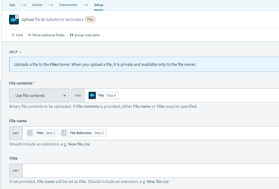The width and height of the screenshot is (279, 189).
Task: Click ABC type icon beside Title field
Action: (16, 171)
